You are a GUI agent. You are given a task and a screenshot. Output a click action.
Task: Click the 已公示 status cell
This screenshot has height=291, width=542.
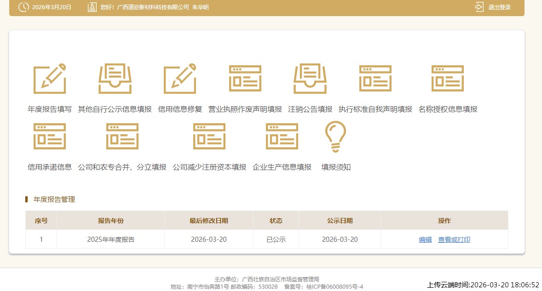click(x=276, y=240)
